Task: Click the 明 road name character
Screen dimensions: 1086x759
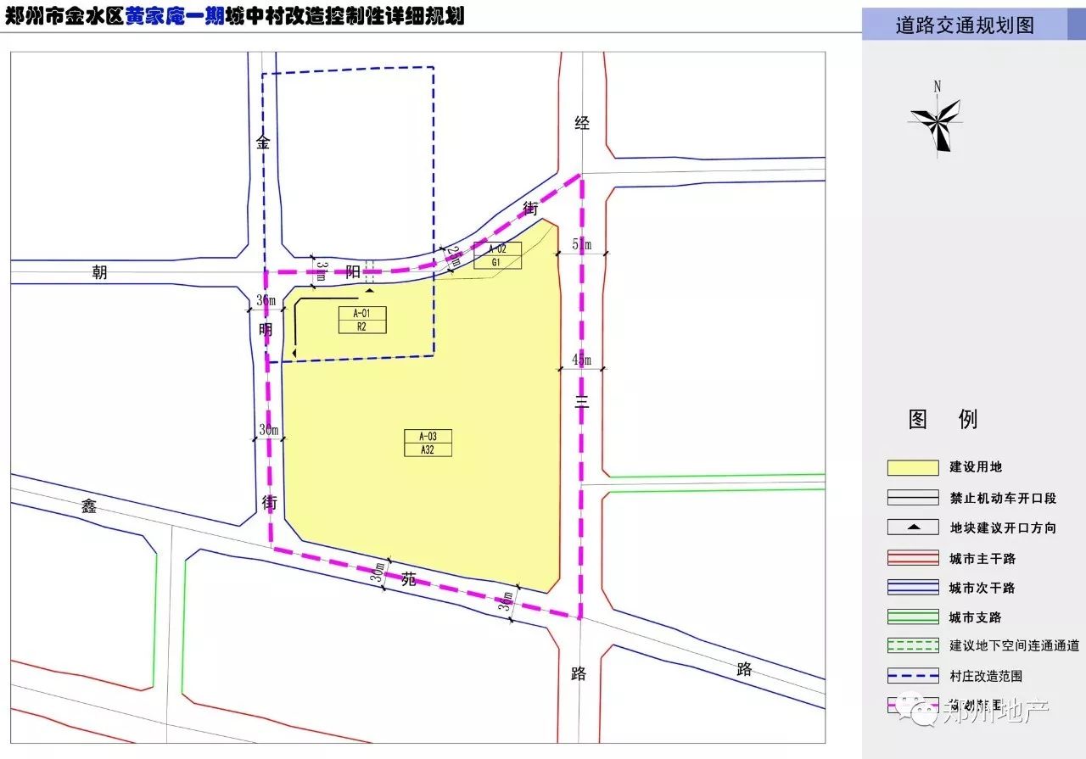Action: pos(266,329)
